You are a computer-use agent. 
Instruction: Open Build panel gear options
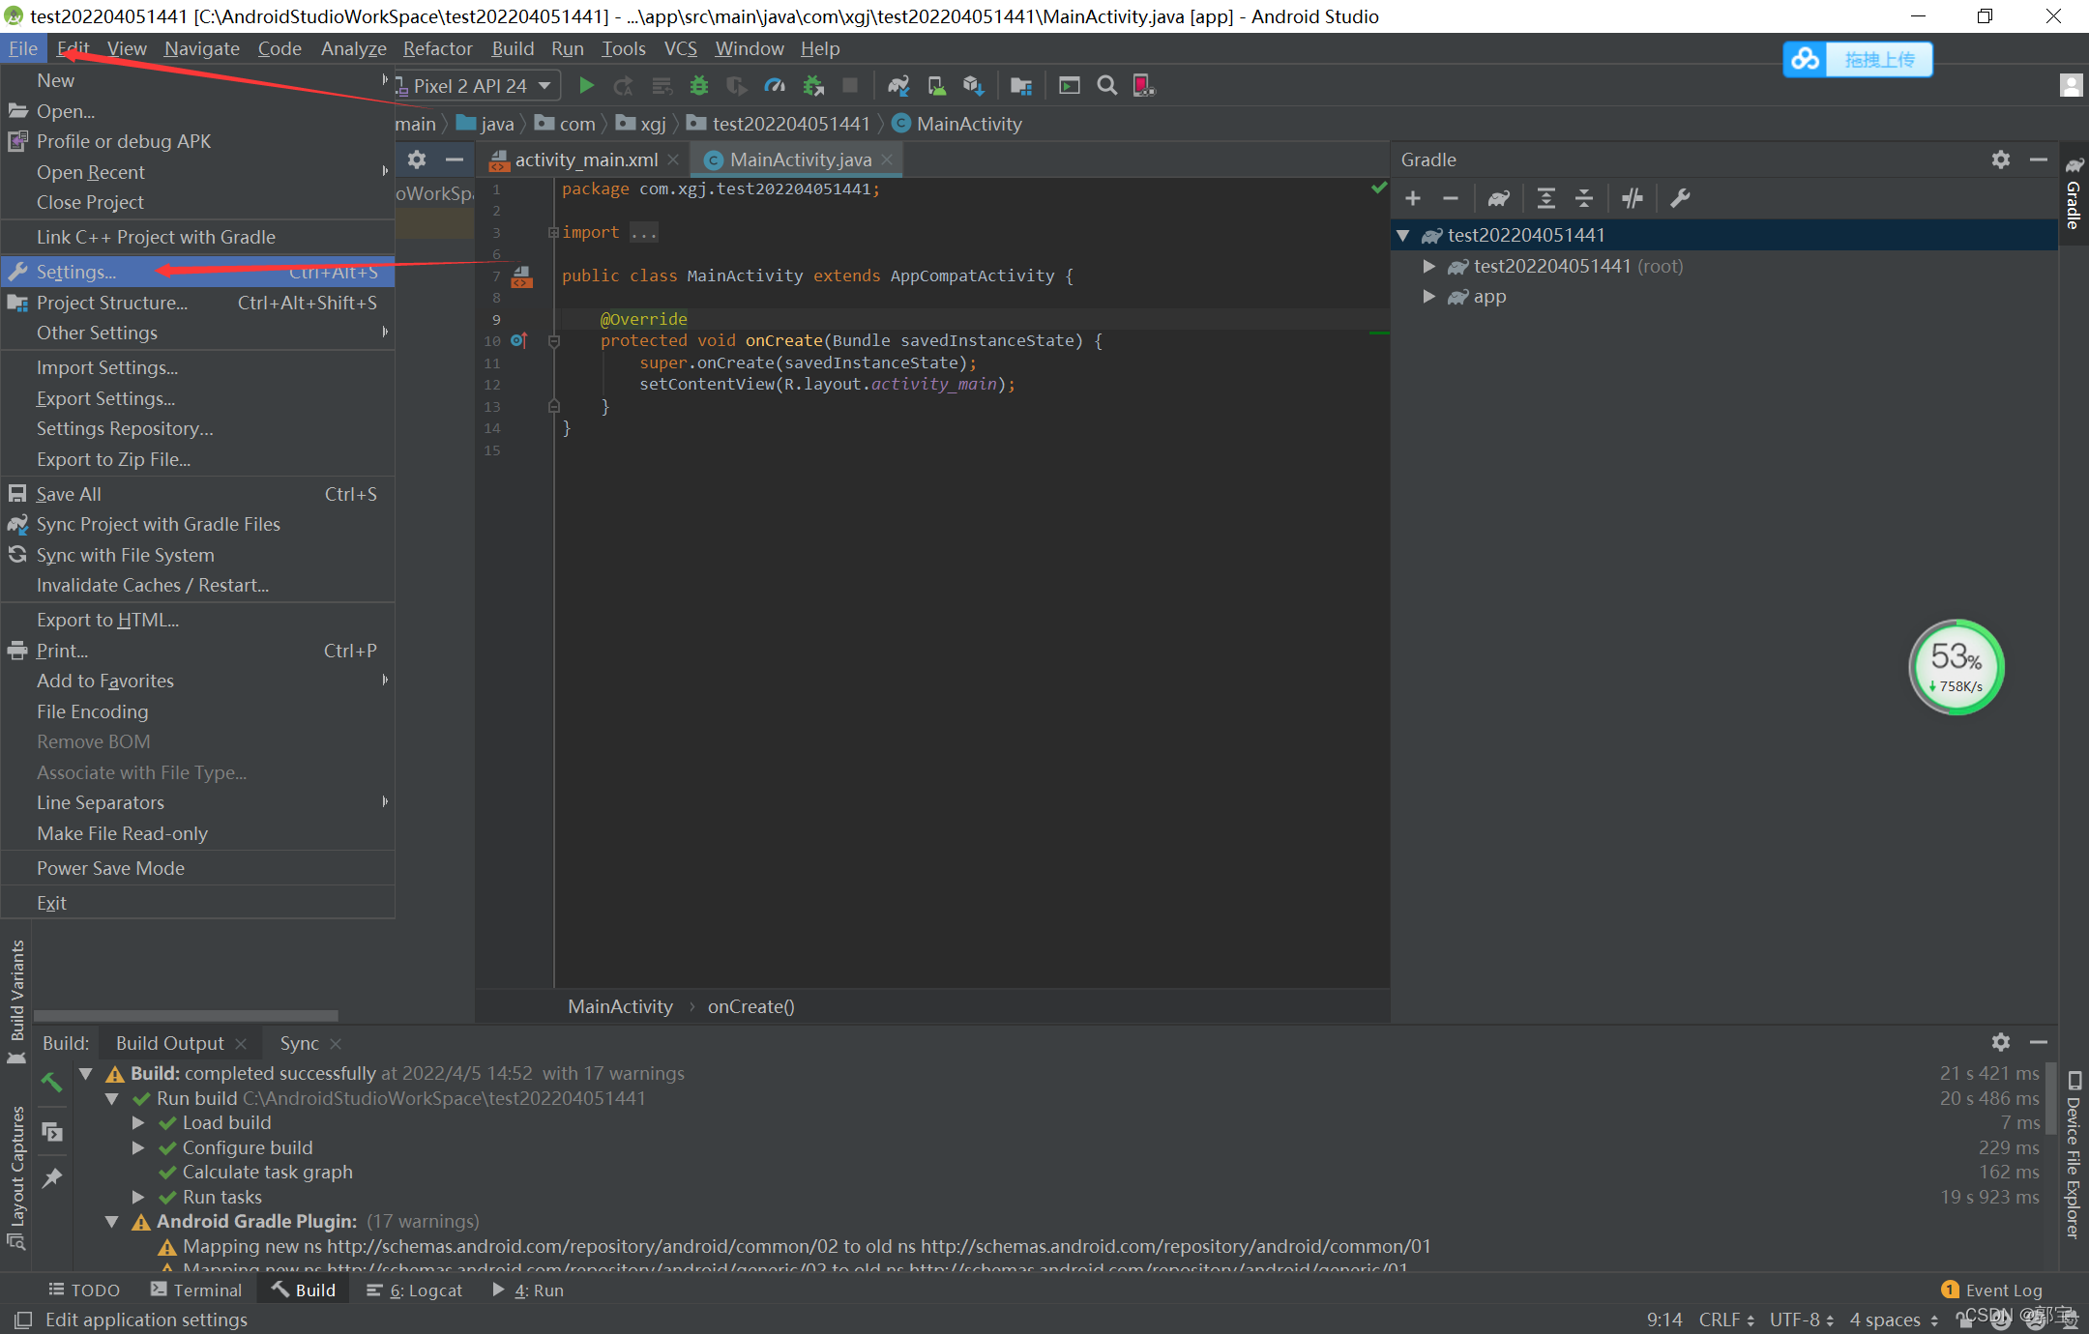pos(2001,1042)
